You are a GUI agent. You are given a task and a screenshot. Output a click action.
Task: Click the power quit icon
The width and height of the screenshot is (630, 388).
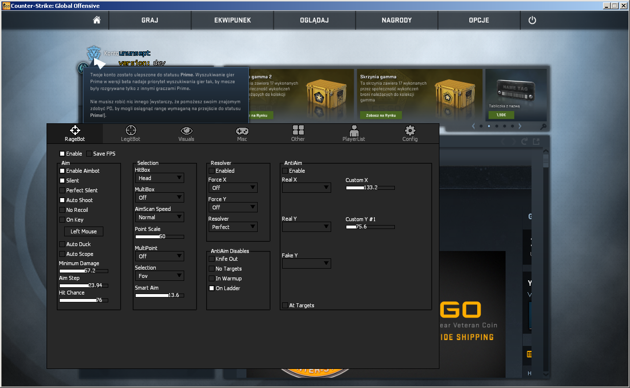532,20
